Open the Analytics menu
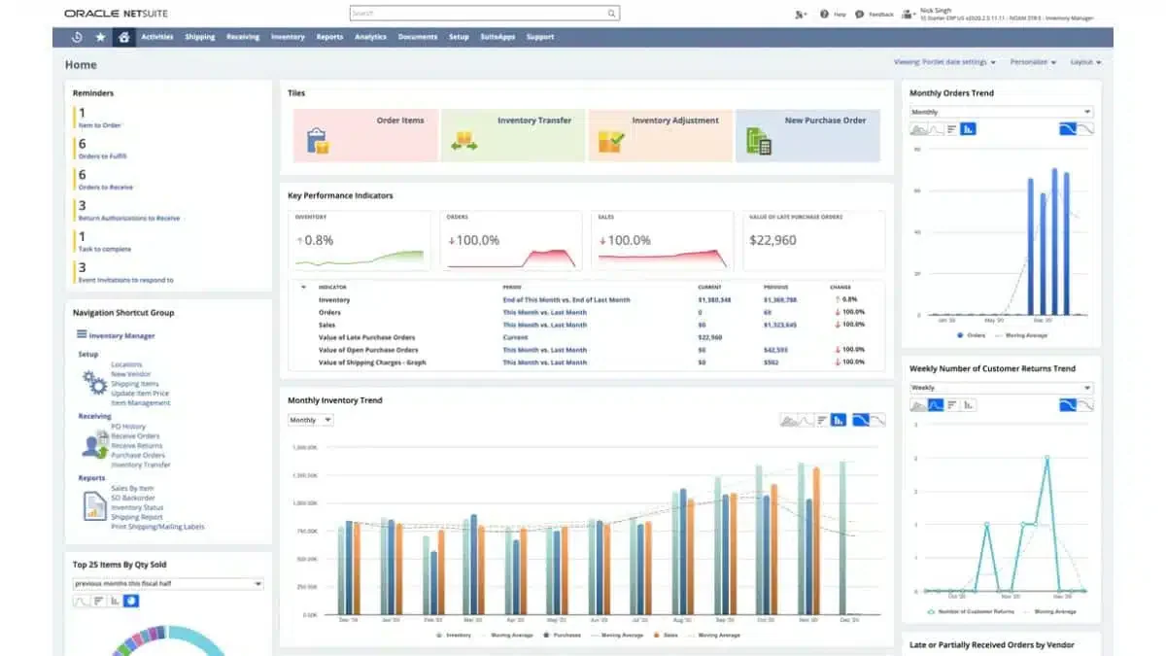The image size is (1166, 656). [370, 37]
